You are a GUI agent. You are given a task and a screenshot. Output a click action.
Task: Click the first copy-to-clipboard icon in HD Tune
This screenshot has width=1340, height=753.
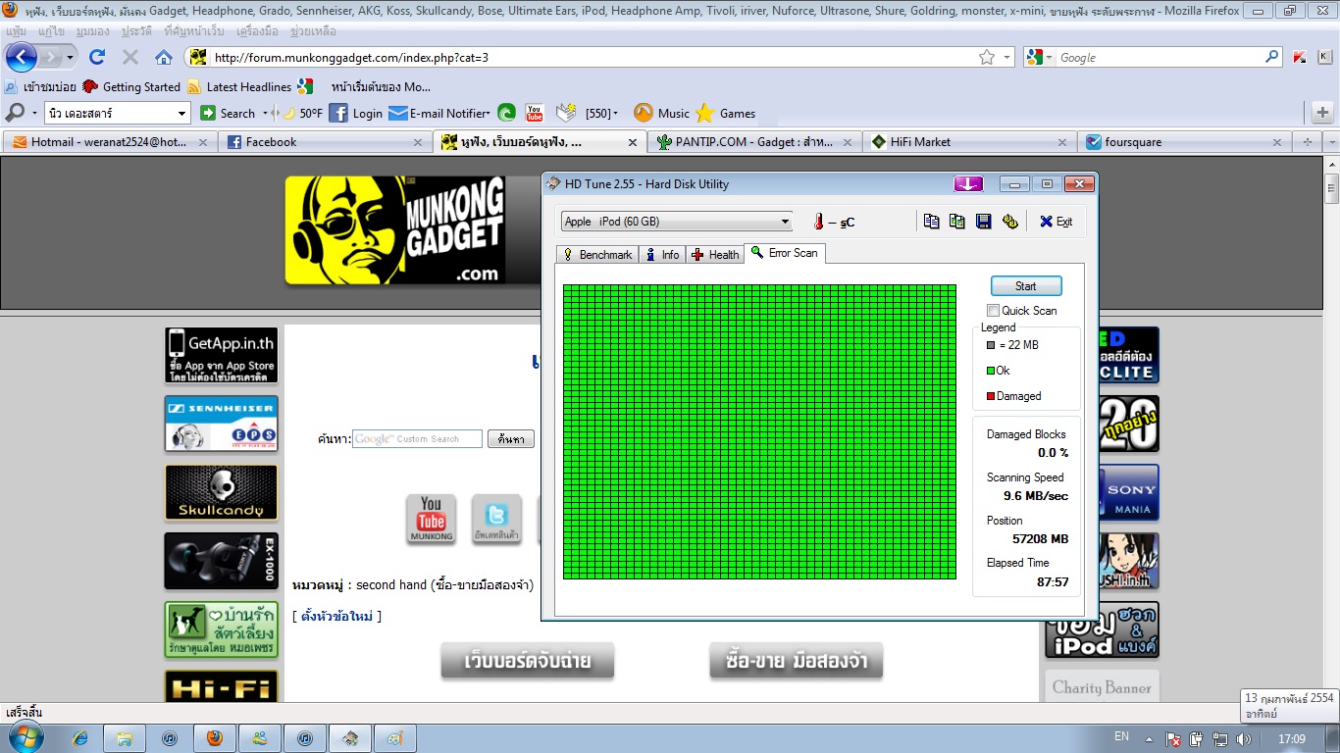pyautogui.click(x=931, y=222)
